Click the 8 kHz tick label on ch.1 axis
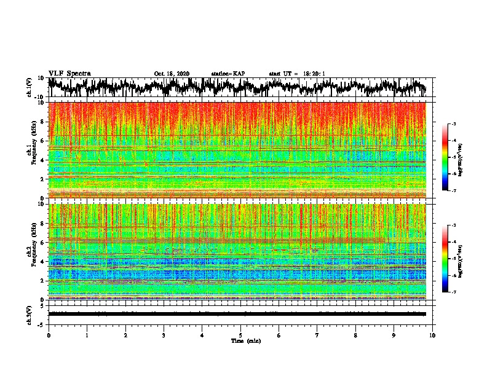Viewport: 487px width, 376px height. 42,122
